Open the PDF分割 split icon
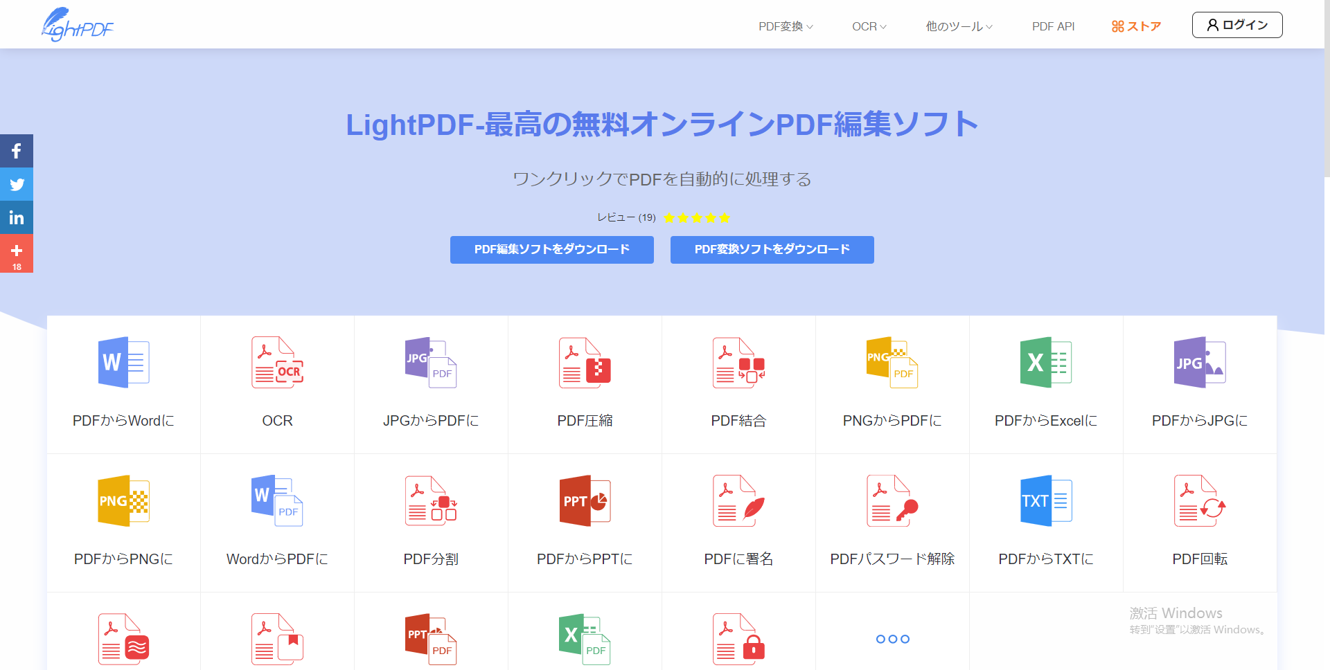1330x670 pixels. coord(431,500)
